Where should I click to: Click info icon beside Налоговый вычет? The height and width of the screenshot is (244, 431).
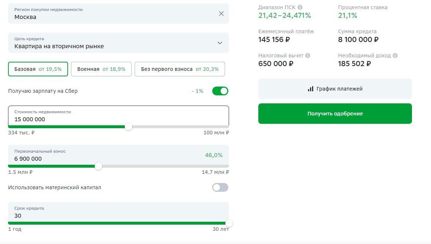coord(308,56)
